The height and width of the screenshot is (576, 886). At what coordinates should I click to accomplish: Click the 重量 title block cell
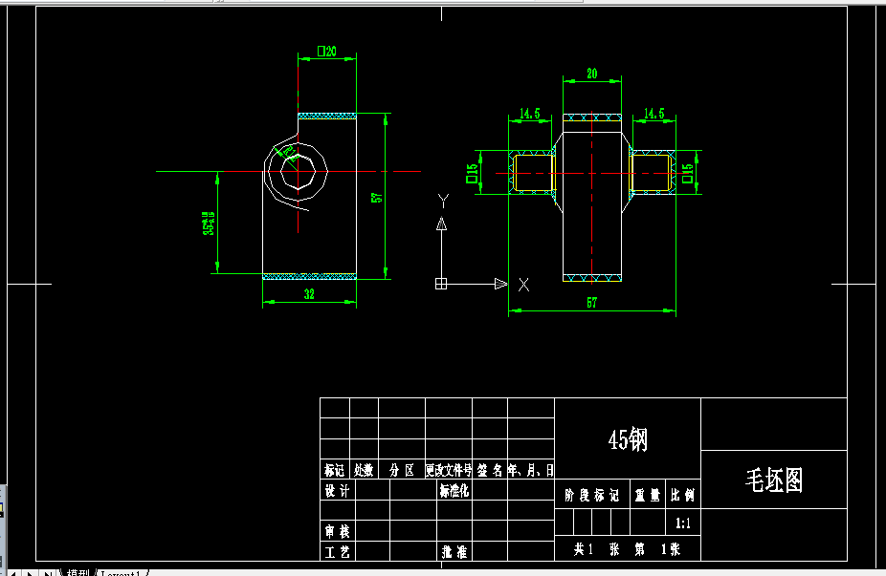[647, 496]
